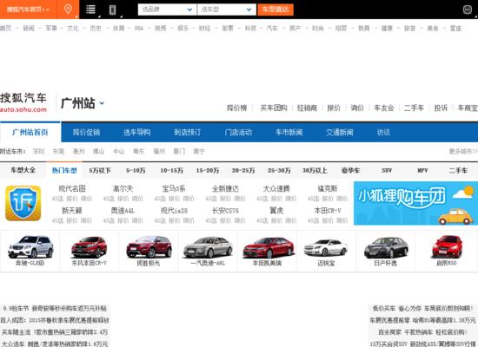Open the 交通新闻 nav tab
The image size is (478, 347).
point(340,132)
